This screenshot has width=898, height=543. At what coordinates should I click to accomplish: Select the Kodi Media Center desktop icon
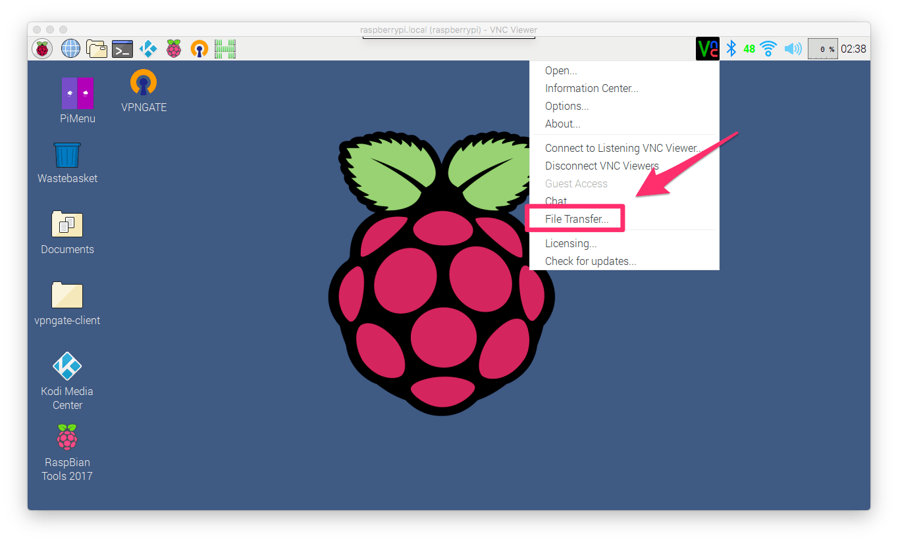click(67, 381)
